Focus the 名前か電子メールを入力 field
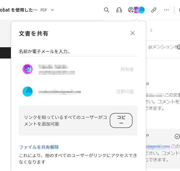 point(78,52)
